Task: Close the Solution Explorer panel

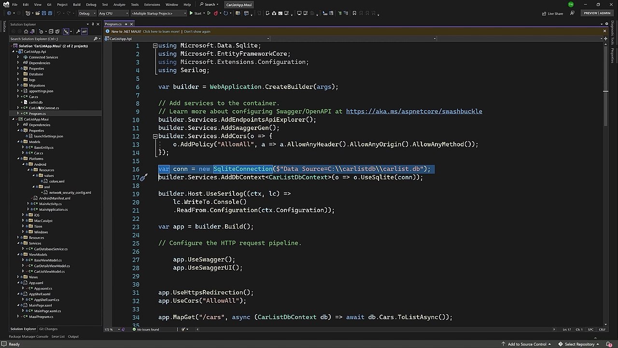Action: [x=98, y=24]
